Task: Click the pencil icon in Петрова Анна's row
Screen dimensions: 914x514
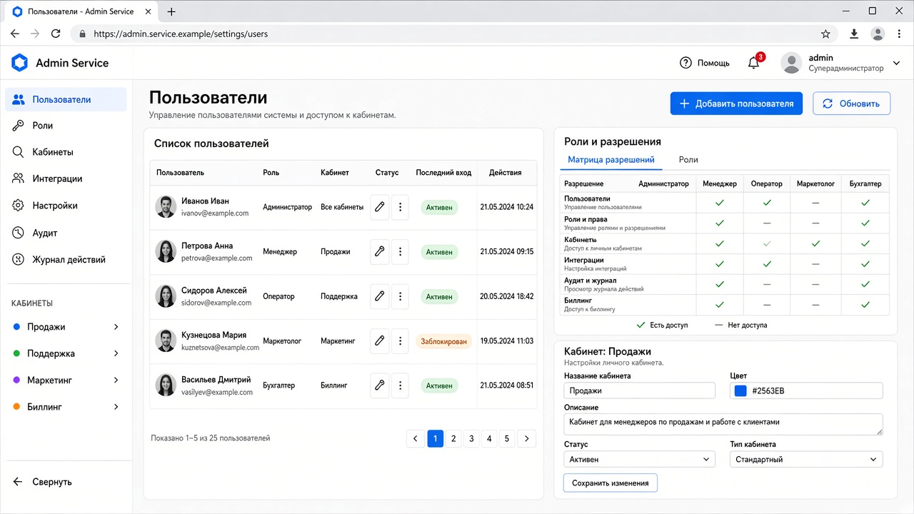Action: click(x=380, y=252)
